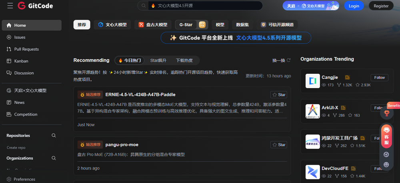The image size is (400, 183).
Task: Click the G-Star tab badge icon
Action: click(202, 25)
